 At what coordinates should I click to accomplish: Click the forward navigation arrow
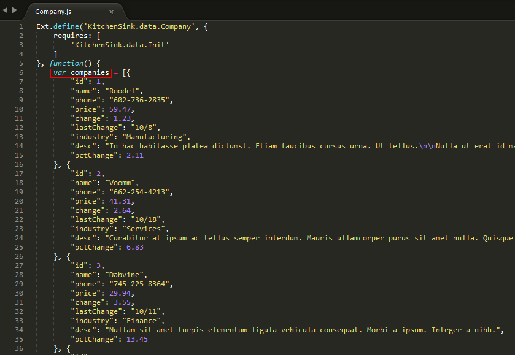pos(14,10)
